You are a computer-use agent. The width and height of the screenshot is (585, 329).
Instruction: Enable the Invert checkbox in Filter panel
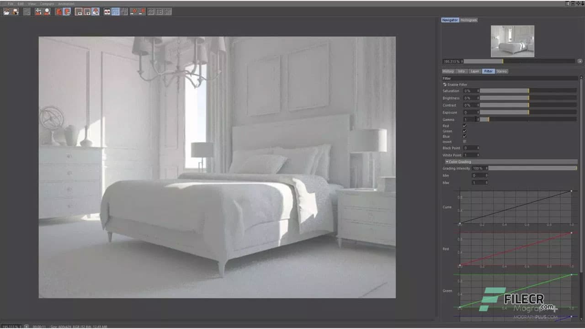(464, 142)
